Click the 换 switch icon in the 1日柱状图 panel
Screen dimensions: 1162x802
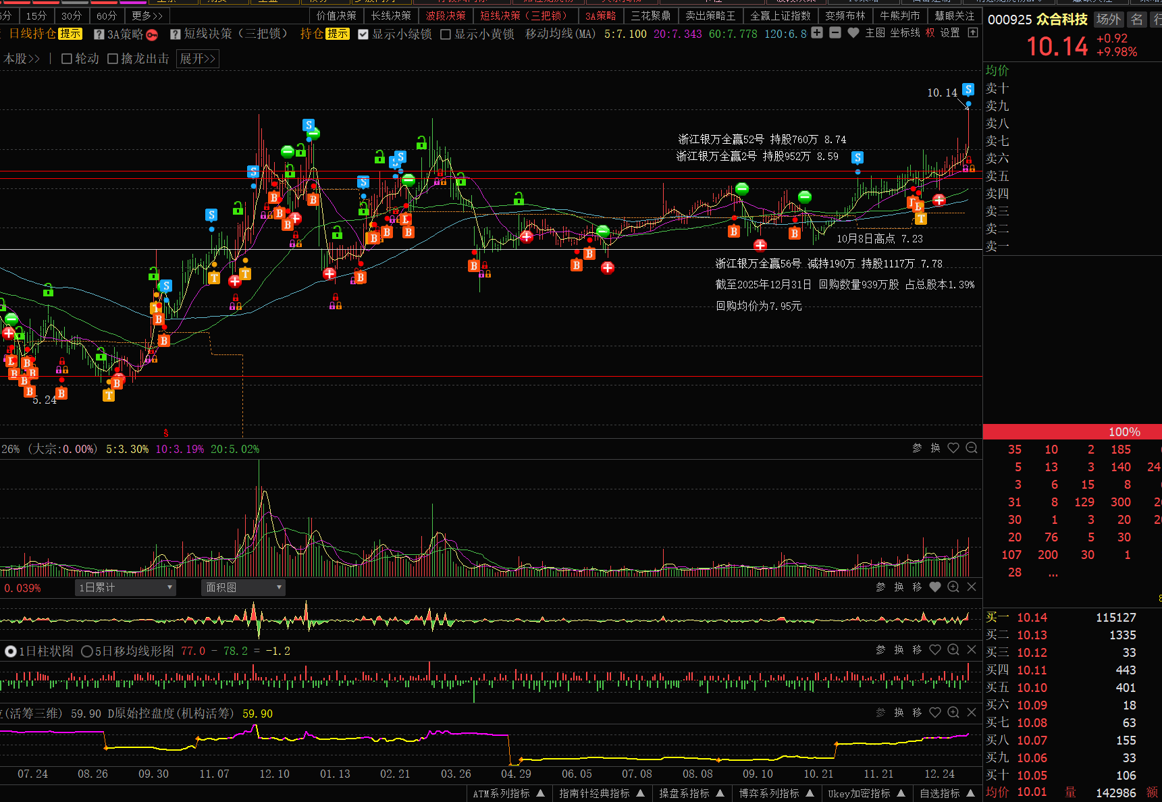899,649
